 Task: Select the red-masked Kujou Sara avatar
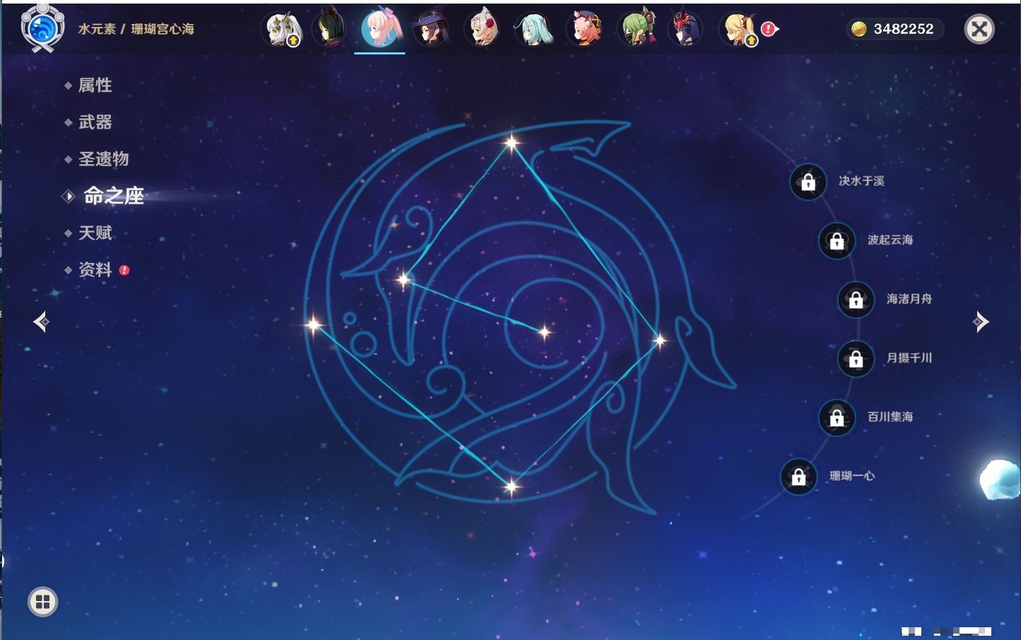[685, 29]
